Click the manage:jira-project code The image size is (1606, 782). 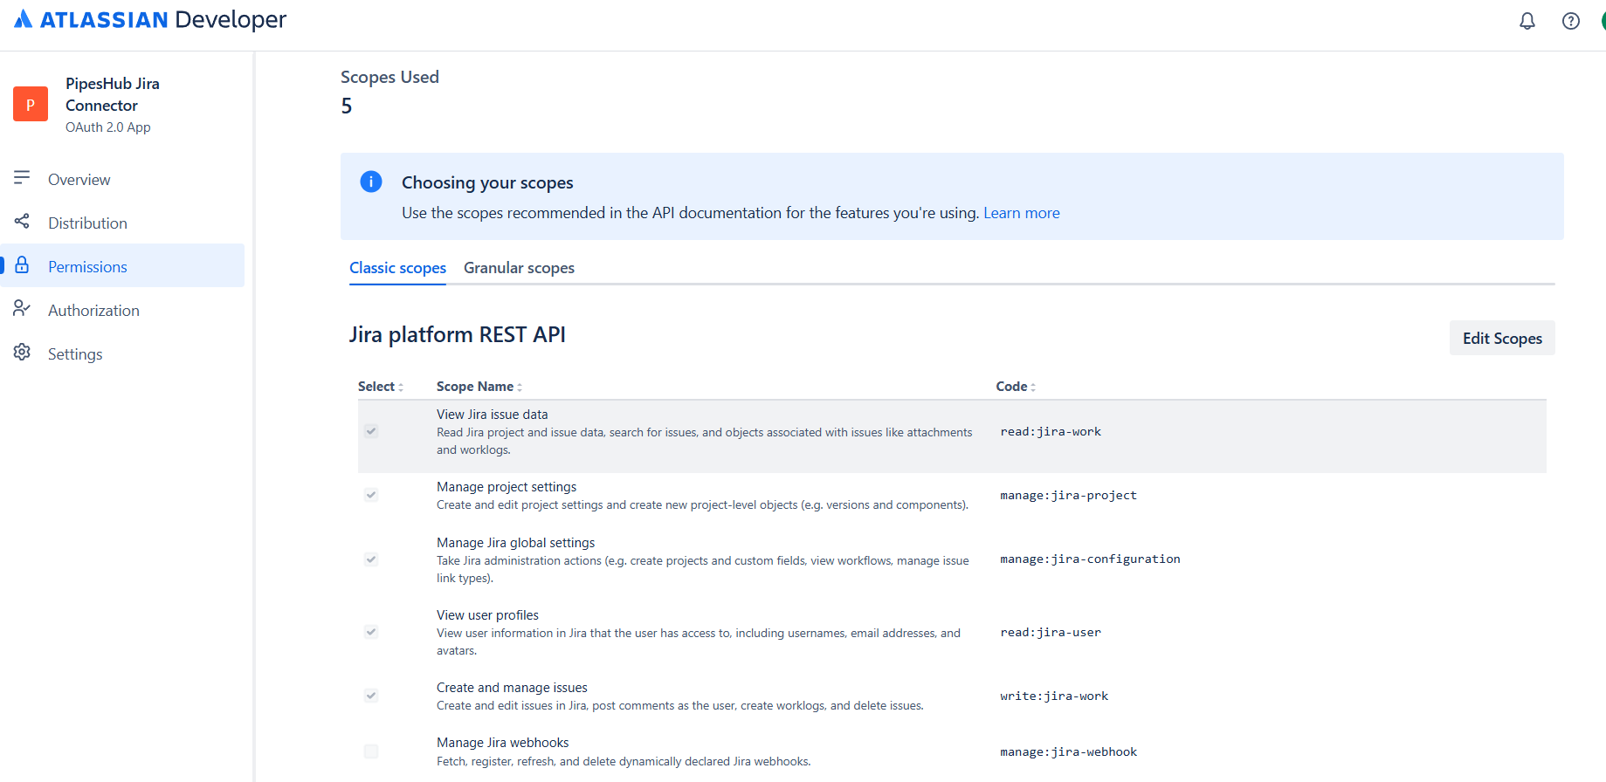(1068, 496)
